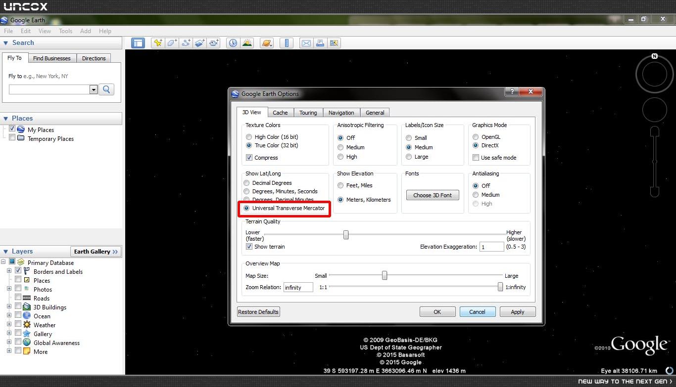Toggle the sidebar with the toolbar sidebar icon
Screen dimensions: 676x387
pos(138,43)
